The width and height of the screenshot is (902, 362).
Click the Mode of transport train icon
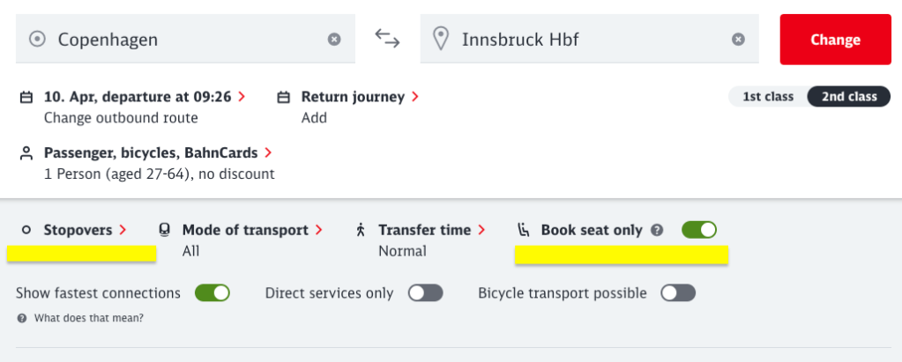click(x=165, y=231)
